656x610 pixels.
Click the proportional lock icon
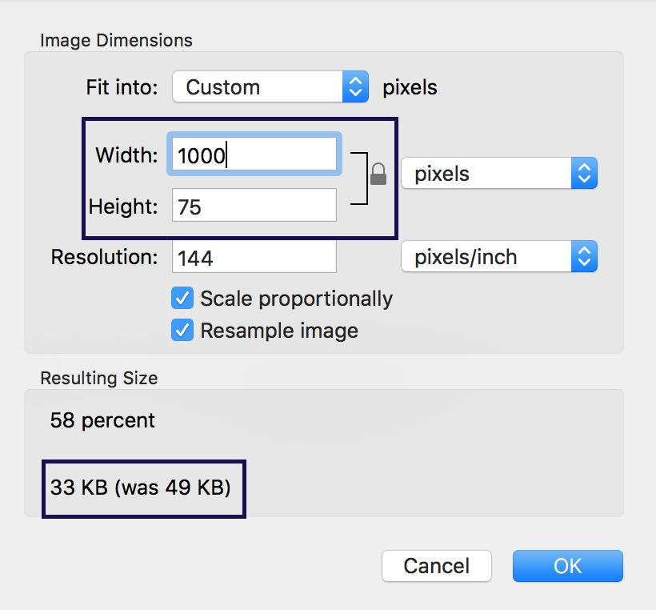click(378, 174)
